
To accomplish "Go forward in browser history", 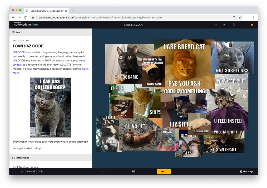I will click(x=19, y=17).
